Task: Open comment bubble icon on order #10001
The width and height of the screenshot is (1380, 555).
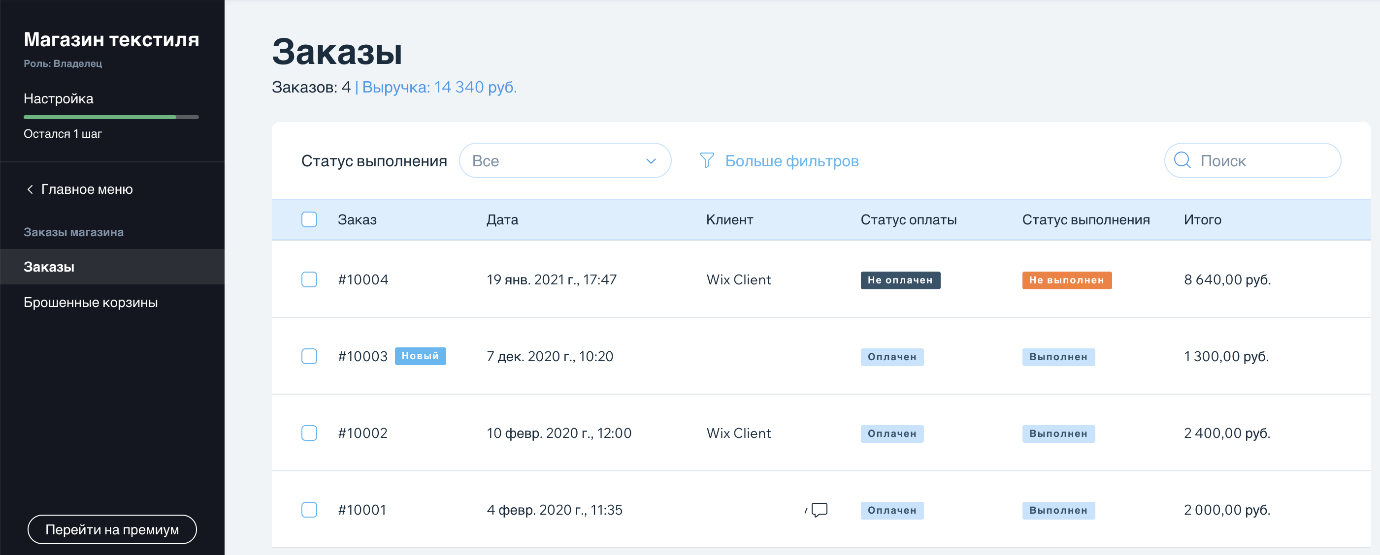Action: click(819, 510)
